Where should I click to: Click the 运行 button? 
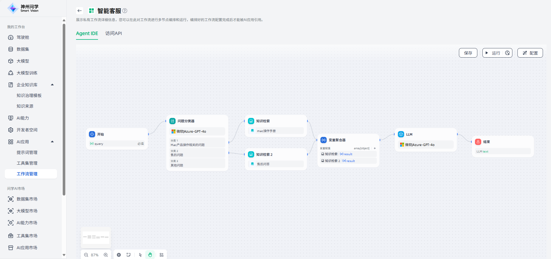point(492,53)
